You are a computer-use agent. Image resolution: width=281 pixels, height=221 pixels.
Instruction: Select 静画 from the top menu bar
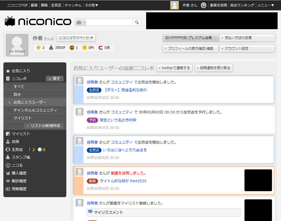(45, 5)
